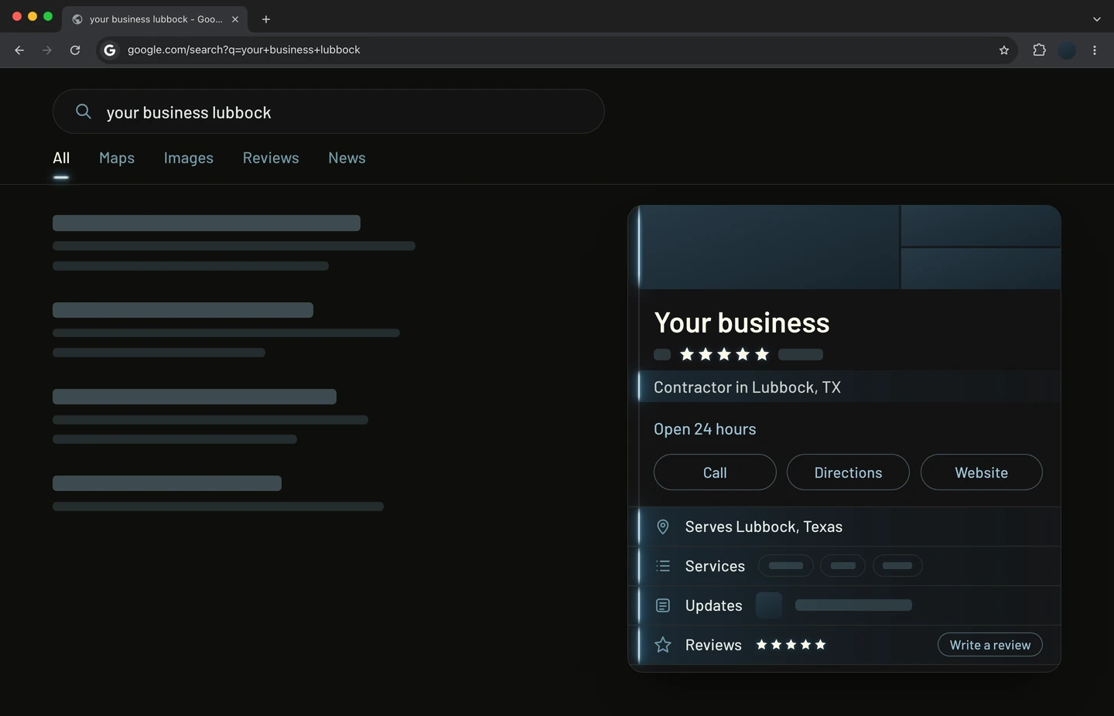This screenshot has width=1114, height=716.
Task: Expand the tab list chevron
Action: (1097, 19)
